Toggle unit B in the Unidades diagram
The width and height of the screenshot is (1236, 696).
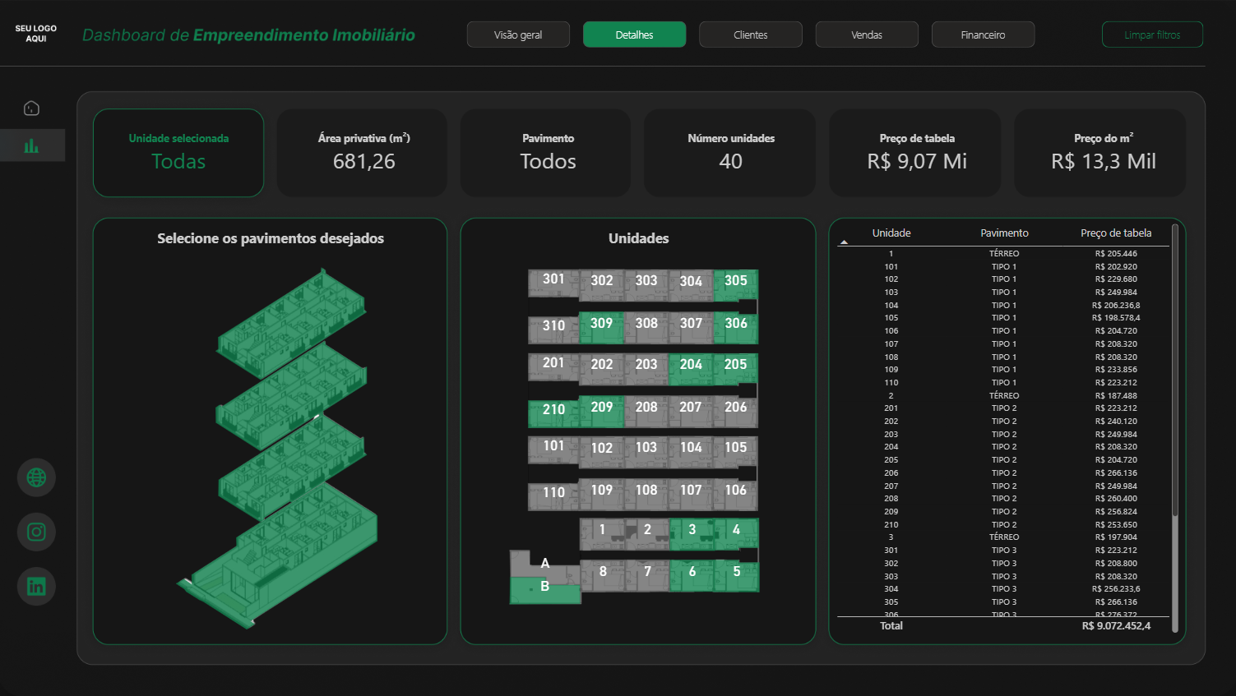click(x=544, y=587)
